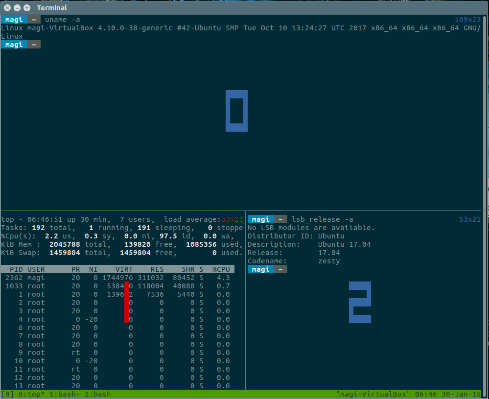Click the "magi-VirtualBox" hostname in status bar
Image resolution: width=489 pixels, height=399 pixels.
373,394
